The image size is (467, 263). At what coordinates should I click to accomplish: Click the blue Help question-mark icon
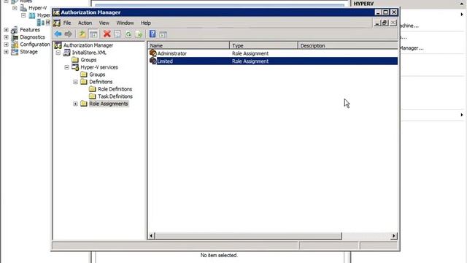pyautogui.click(x=153, y=34)
